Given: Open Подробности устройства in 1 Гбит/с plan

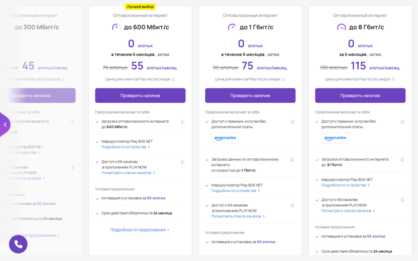Looking at the screenshot, I should click(x=235, y=191).
